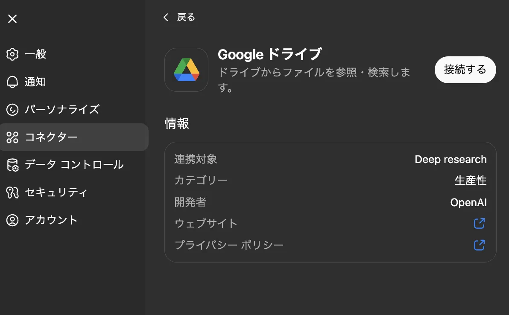Open the プライバシー ポリシー external link icon
Viewport: 509px width, 315px height.
pyautogui.click(x=480, y=245)
